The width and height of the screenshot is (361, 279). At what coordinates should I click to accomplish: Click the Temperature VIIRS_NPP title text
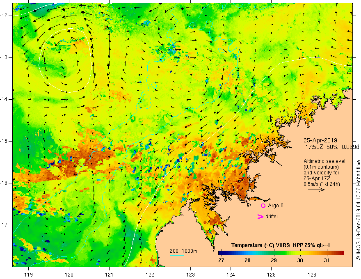point(281,245)
